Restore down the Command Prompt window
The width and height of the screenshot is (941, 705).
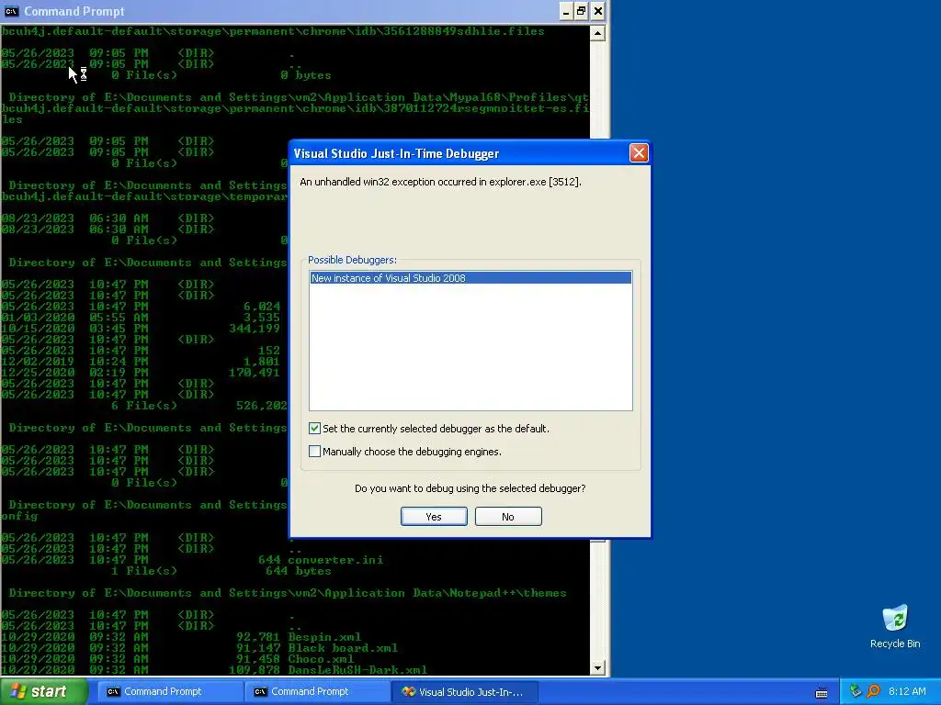point(582,11)
